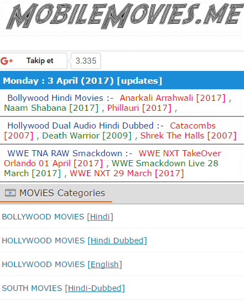Select the MOViES Categories tab header
244x302 pixels.
[56, 193]
